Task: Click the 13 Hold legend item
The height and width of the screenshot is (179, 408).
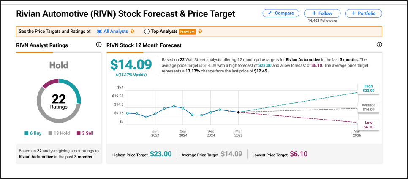Action: coord(59,134)
